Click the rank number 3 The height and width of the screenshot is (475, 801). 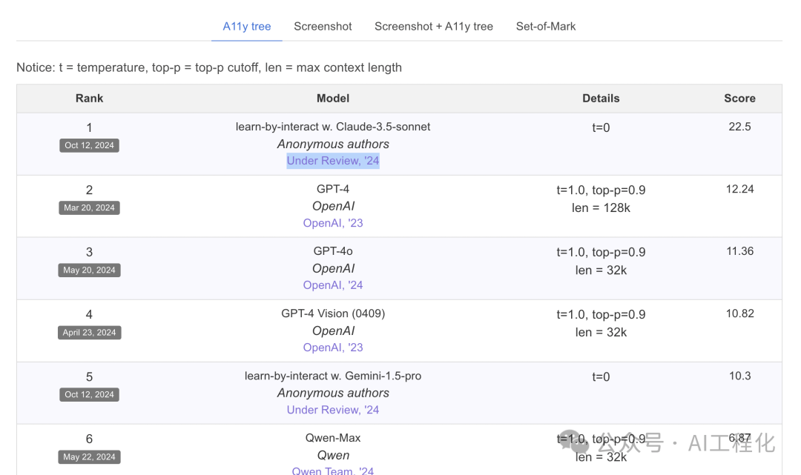coord(90,252)
